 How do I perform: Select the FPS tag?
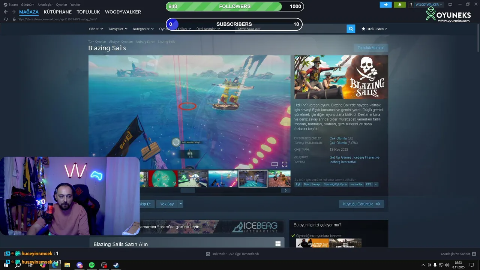click(369, 184)
